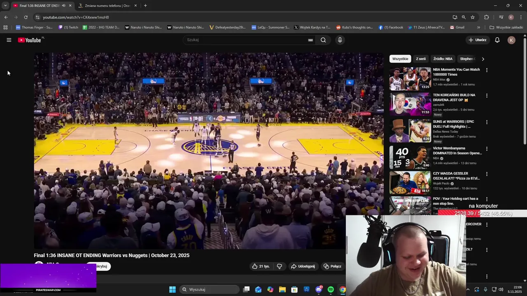This screenshot has width=527, height=296.
Task: Open Thomas Finger bookmark
Action: click(34, 28)
